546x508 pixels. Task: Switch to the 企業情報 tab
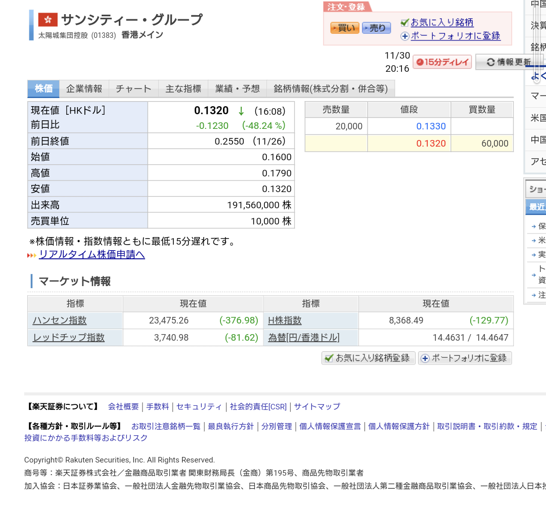(x=84, y=89)
